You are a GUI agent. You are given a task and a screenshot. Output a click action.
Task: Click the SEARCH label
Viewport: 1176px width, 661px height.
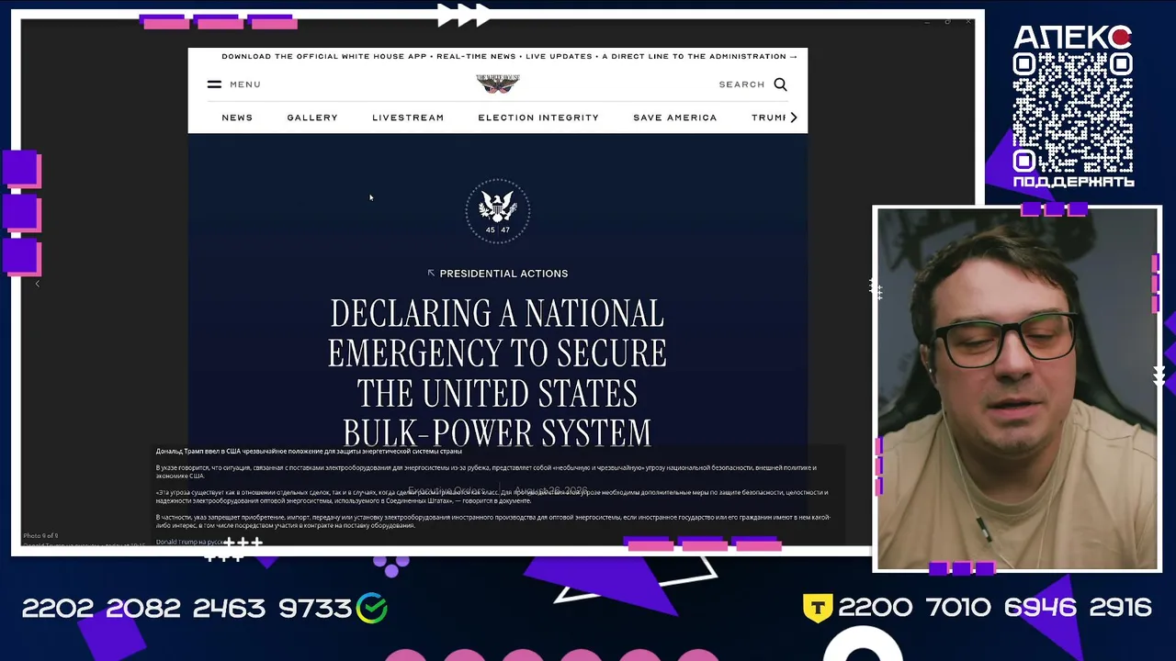coord(741,84)
